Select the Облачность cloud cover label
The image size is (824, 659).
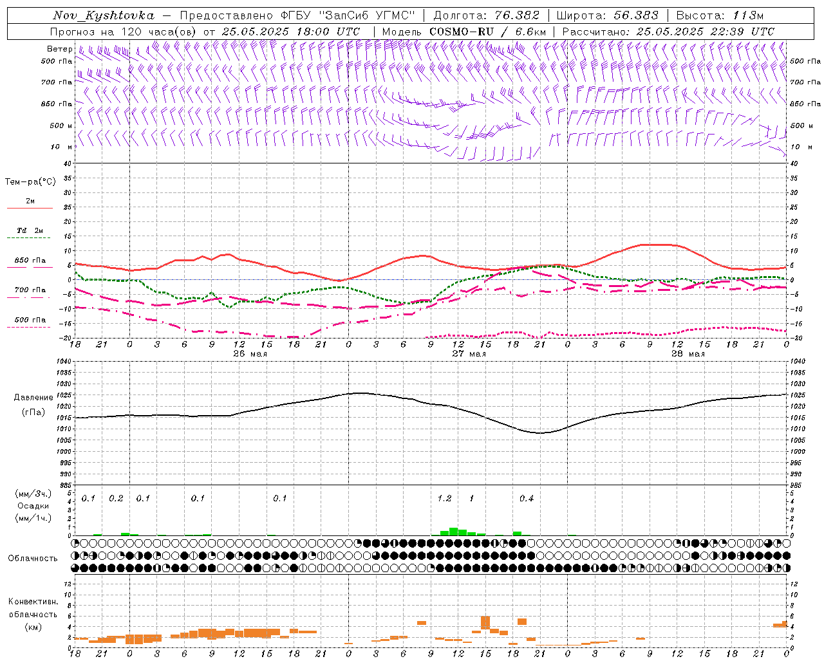click(x=33, y=559)
